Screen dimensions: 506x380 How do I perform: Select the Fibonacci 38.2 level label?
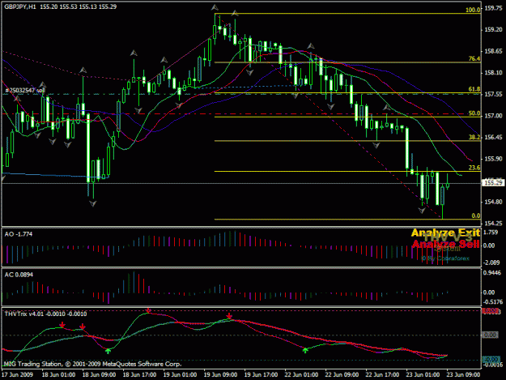[x=474, y=137]
